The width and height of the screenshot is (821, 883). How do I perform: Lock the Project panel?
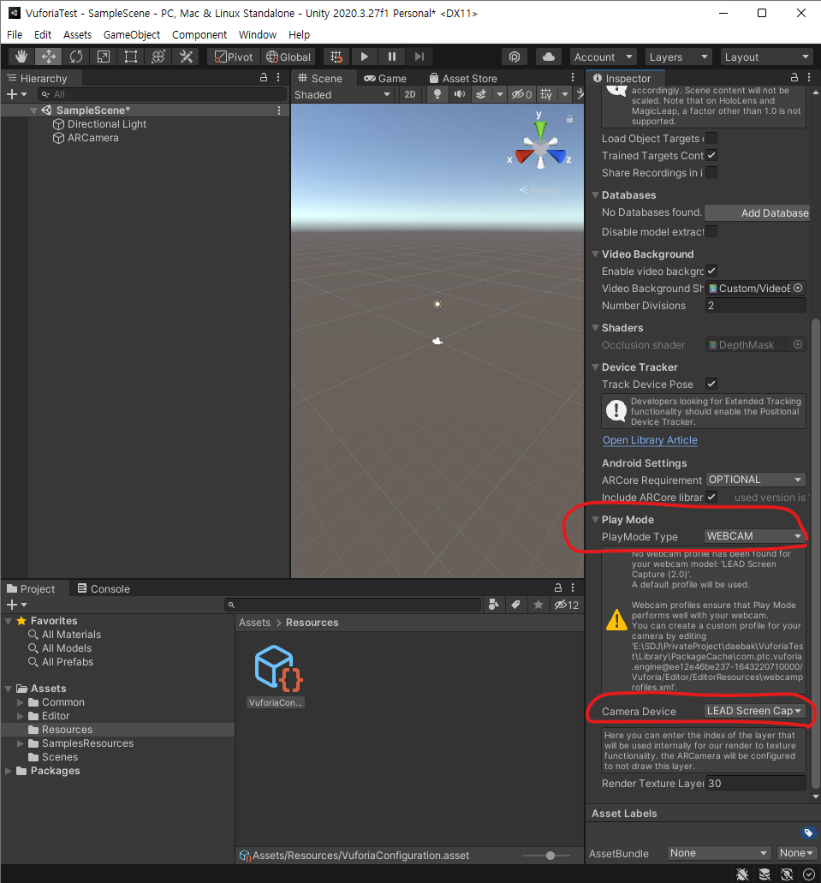coord(558,588)
